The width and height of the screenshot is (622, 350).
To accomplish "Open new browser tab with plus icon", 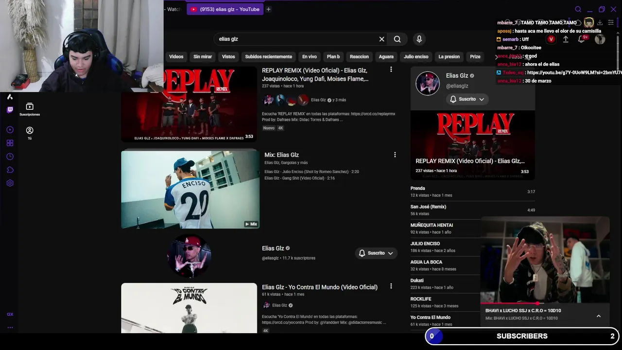I will (268, 9).
